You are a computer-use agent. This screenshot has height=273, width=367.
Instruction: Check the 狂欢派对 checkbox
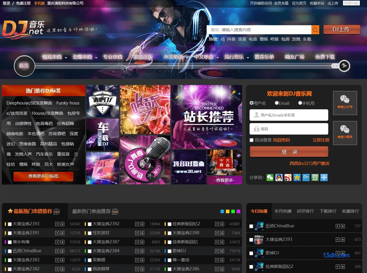tap(90, 233)
